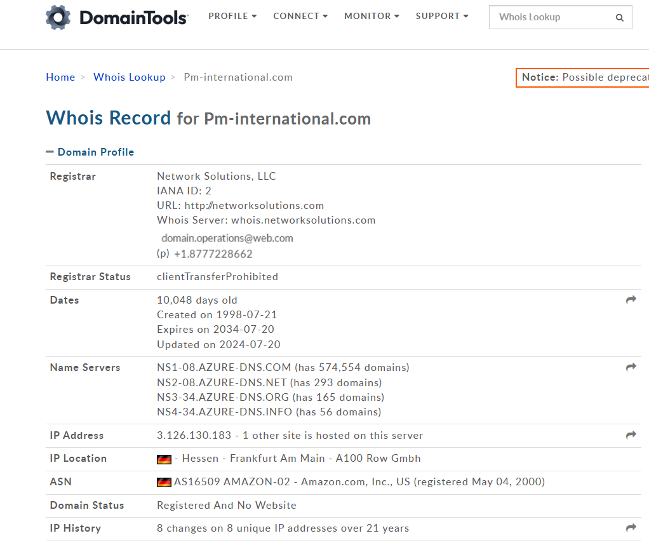Open the CONNECT dropdown menu
This screenshot has width=649, height=545.
pyautogui.click(x=300, y=16)
